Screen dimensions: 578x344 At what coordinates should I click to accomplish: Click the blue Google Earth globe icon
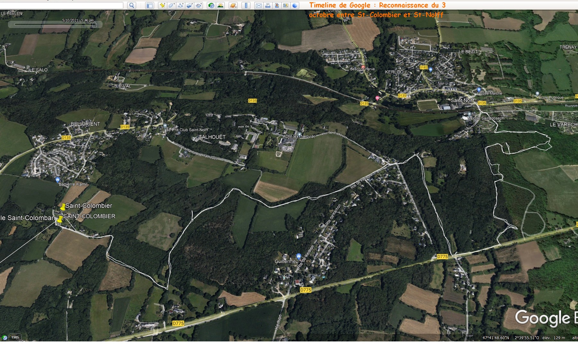pyautogui.click(x=295, y=5)
